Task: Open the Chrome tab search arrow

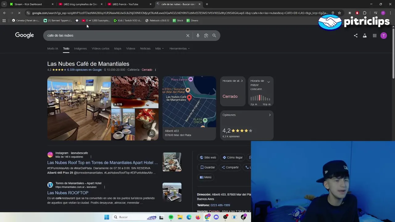Action: point(4,4)
